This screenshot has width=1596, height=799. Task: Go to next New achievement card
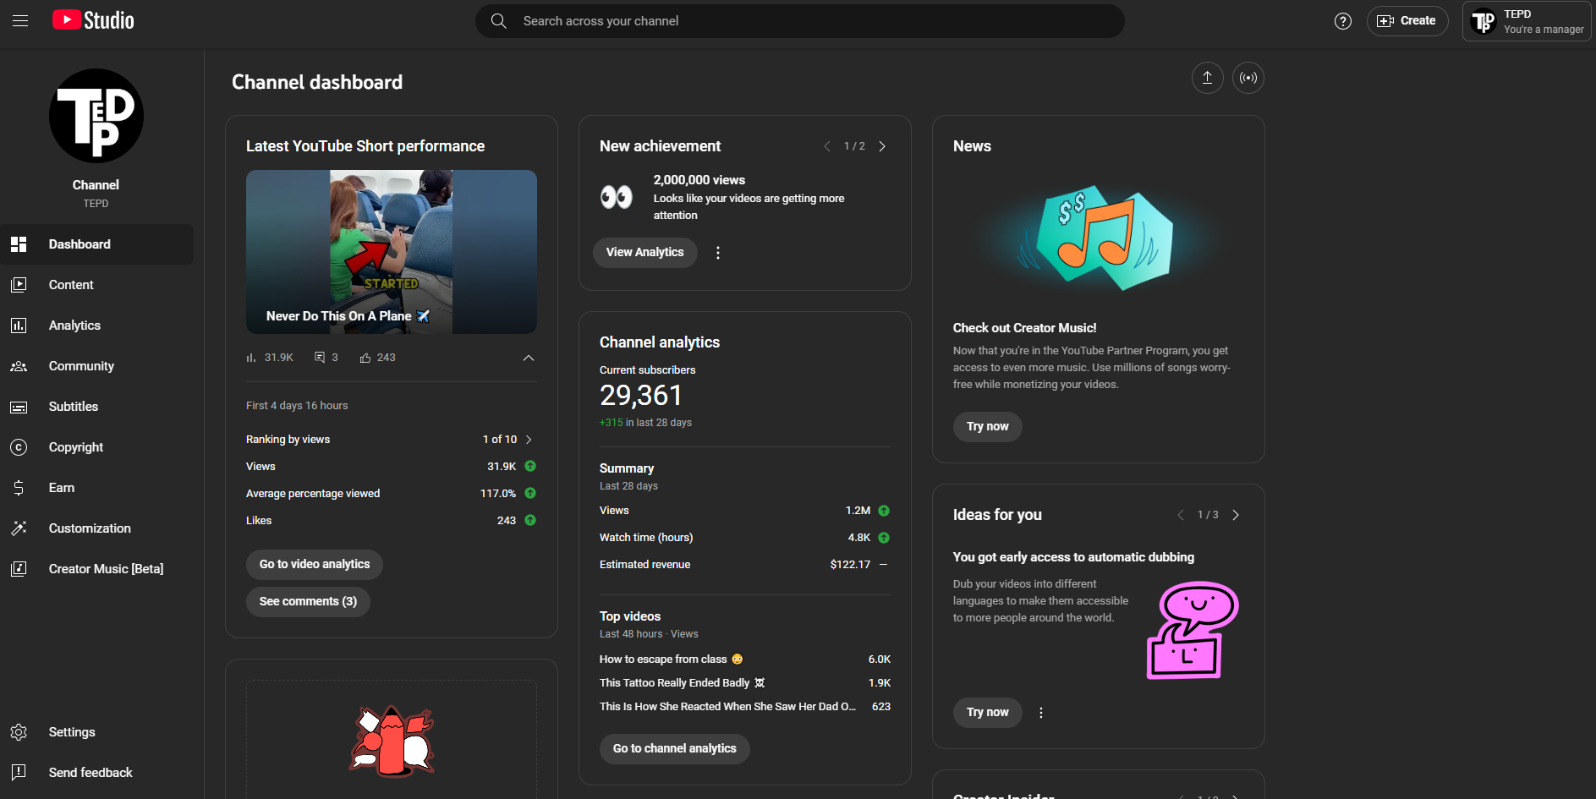pyautogui.click(x=882, y=146)
